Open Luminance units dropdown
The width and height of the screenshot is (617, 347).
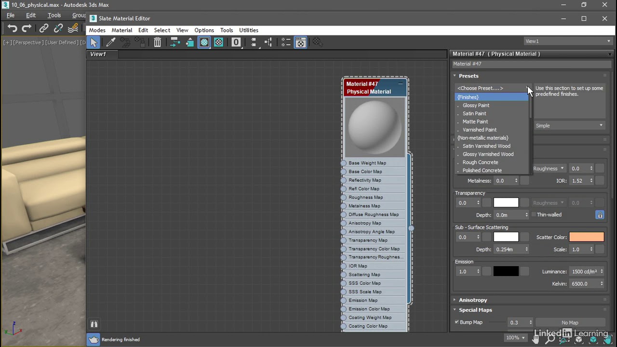coord(587,271)
